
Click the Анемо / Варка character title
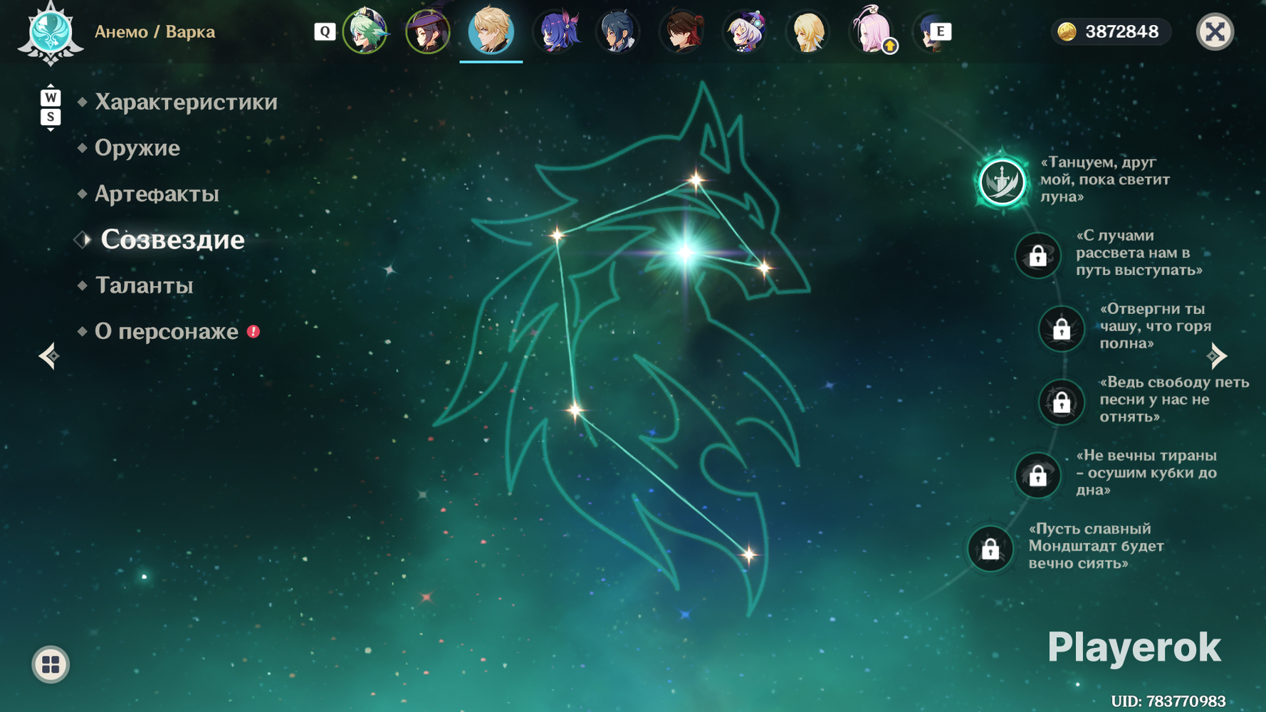155,32
